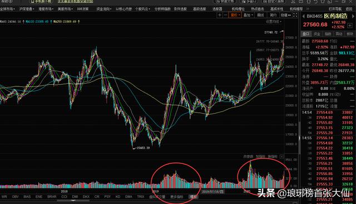Click 打开导航 button
The width and height of the screenshot is (356, 204).
(335, 9)
